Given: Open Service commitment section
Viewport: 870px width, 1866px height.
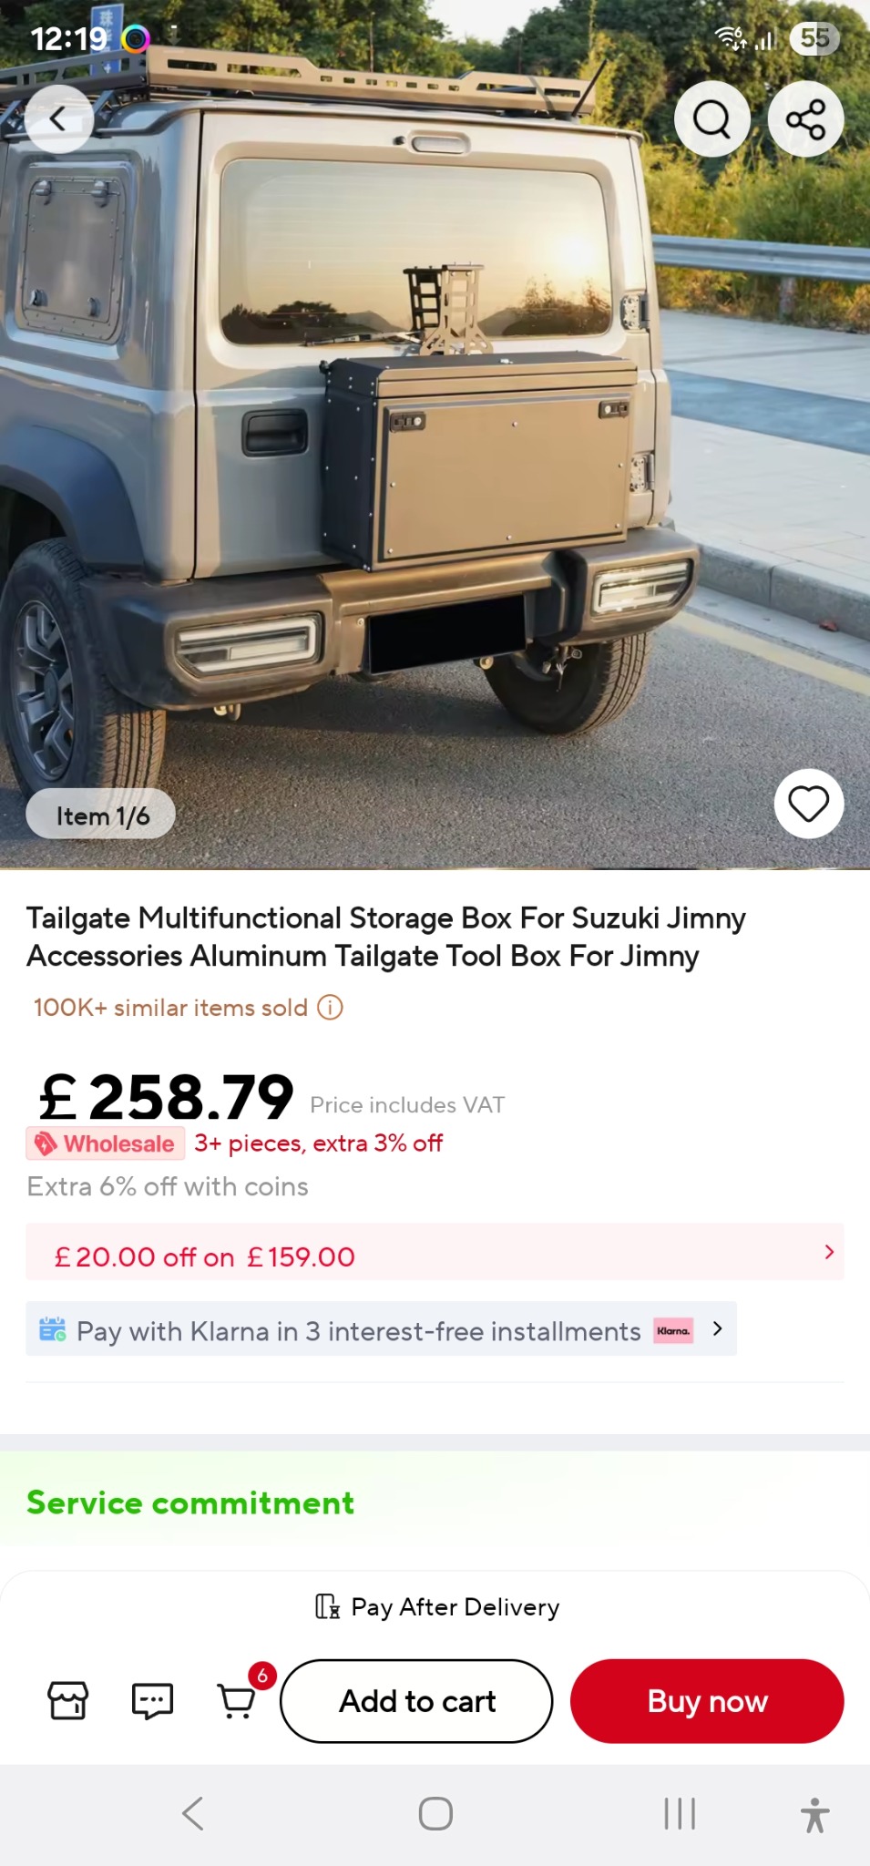Looking at the screenshot, I should (190, 1502).
